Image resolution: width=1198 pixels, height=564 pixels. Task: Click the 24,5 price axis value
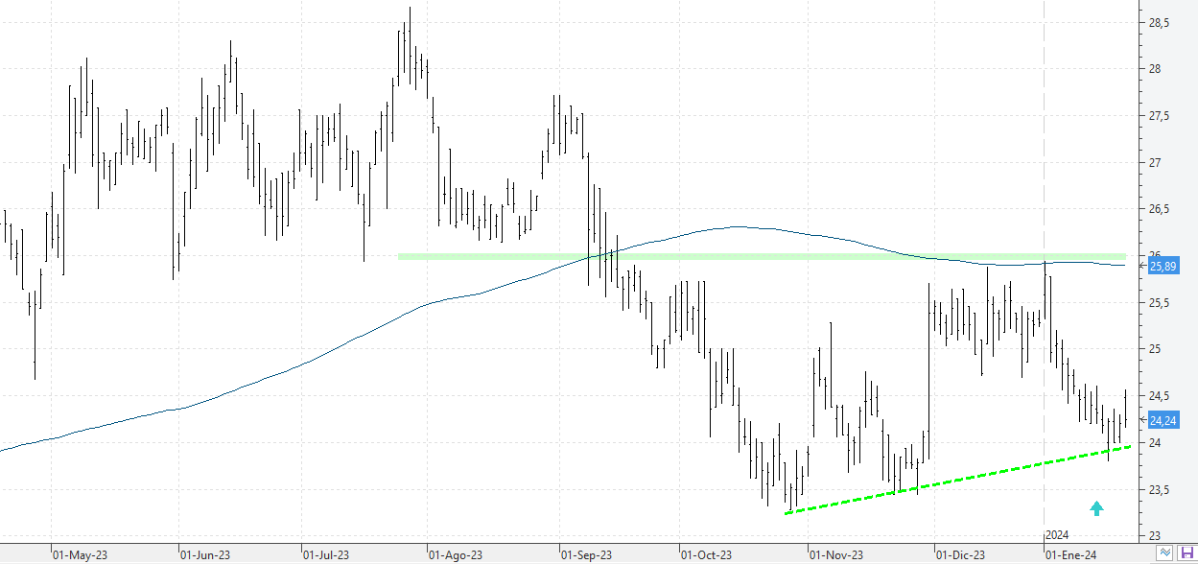pyautogui.click(x=1161, y=397)
